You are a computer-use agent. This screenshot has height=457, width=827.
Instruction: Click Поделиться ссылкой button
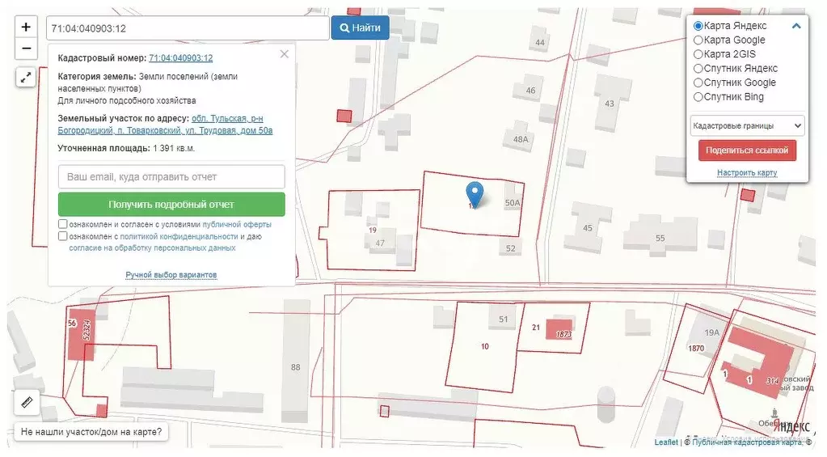(x=747, y=150)
